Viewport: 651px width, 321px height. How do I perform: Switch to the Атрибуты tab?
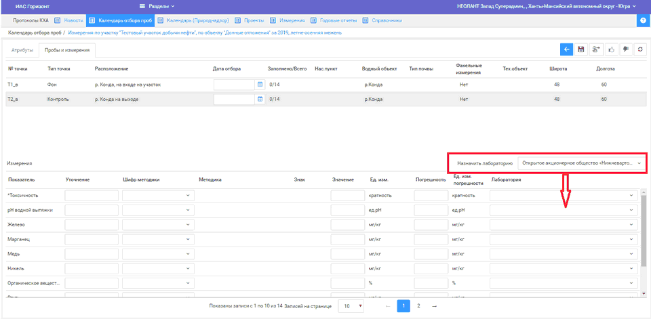pyautogui.click(x=22, y=50)
